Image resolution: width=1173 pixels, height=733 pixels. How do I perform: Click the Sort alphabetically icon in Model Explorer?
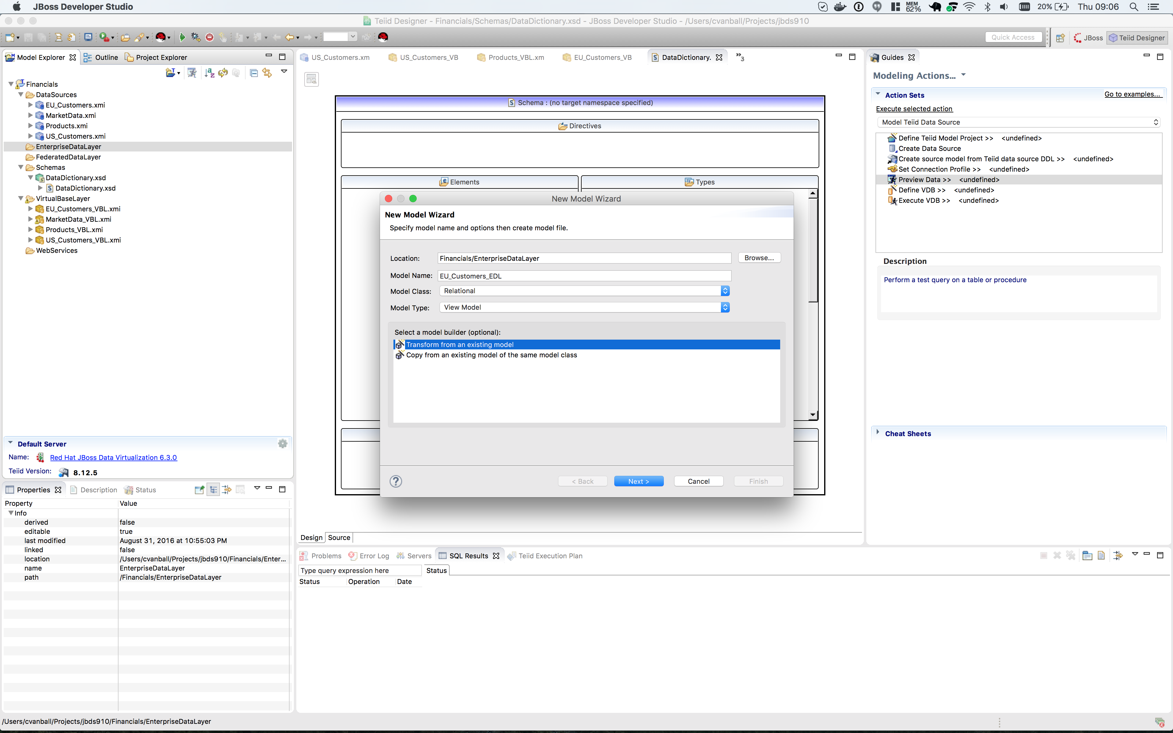209,73
